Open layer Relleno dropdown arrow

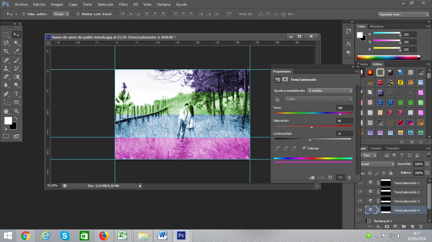(x=428, y=173)
